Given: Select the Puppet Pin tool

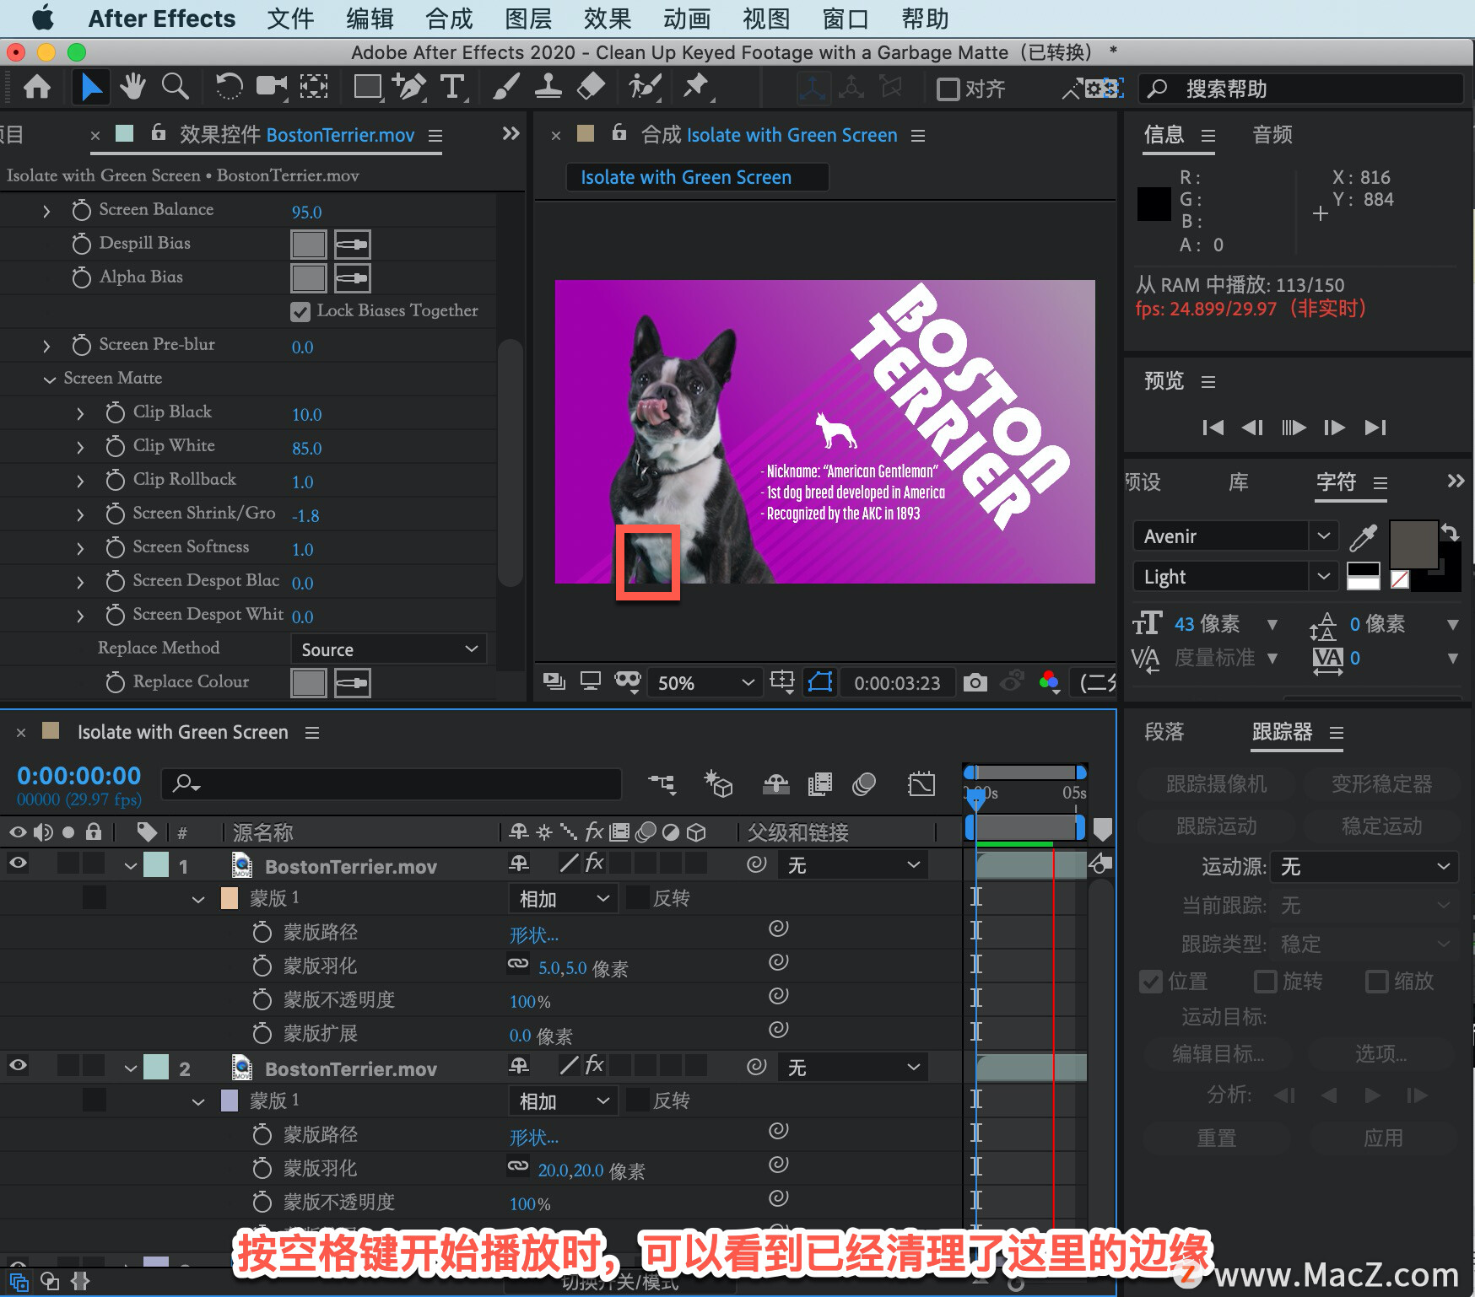Looking at the screenshot, I should [x=696, y=87].
